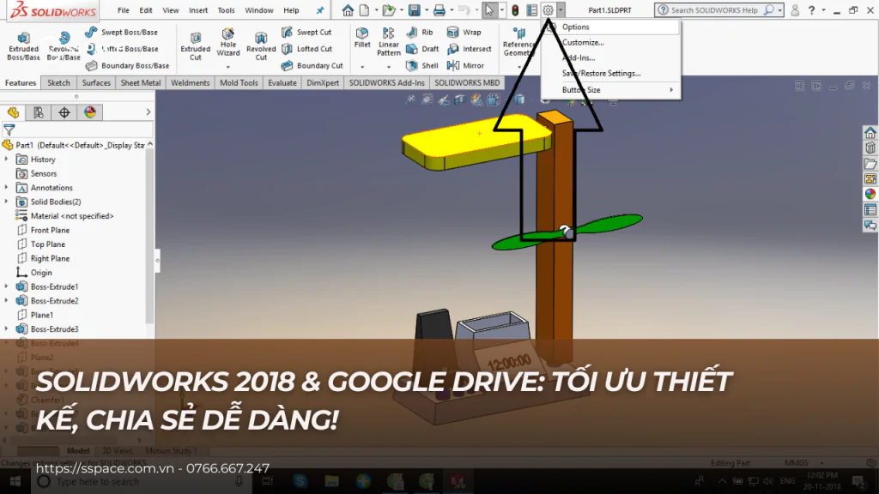Image resolution: width=879 pixels, height=494 pixels.
Task: Click the Options gear icon
Action: tap(549, 10)
